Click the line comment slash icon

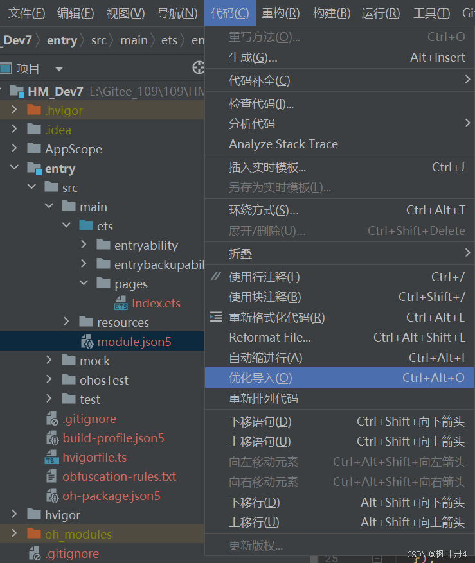216,276
